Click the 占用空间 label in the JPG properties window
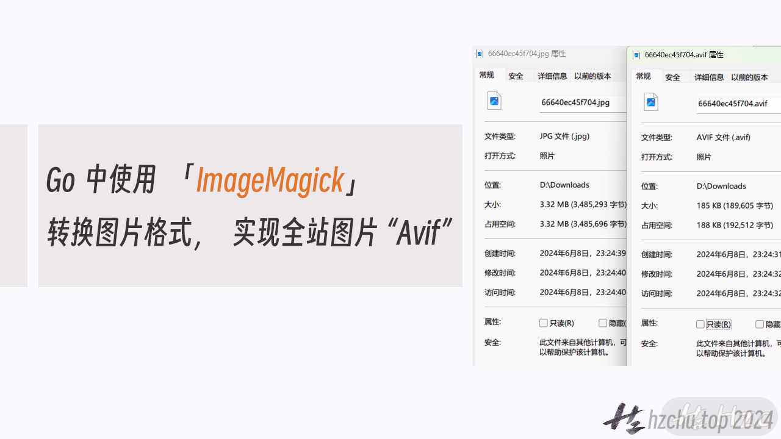This screenshot has width=781, height=439. [500, 224]
